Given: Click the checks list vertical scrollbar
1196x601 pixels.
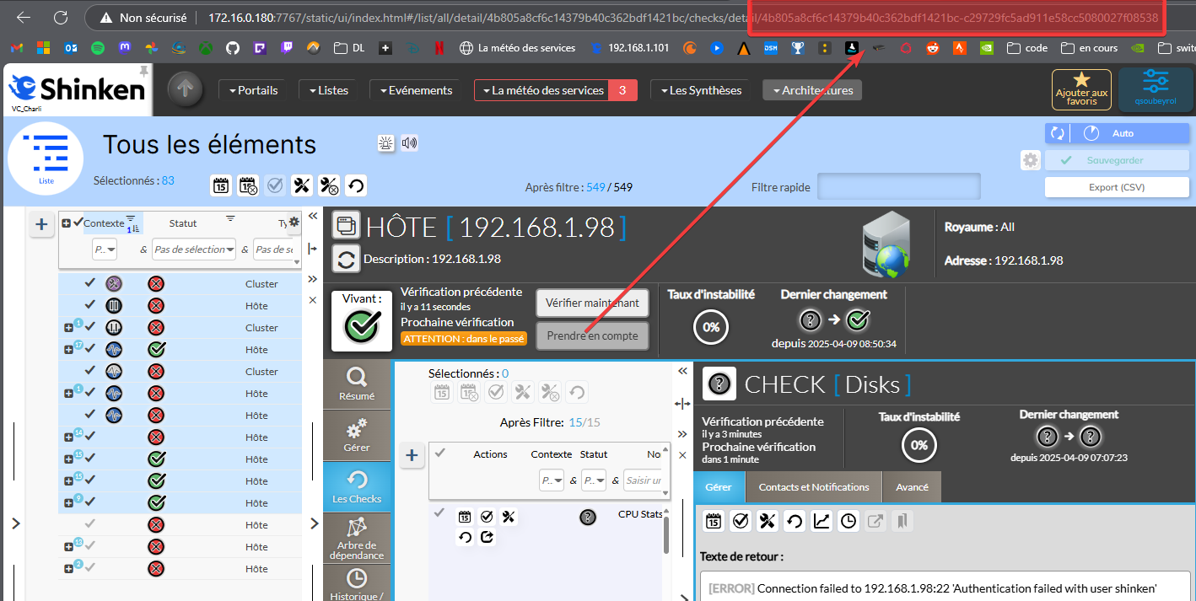Looking at the screenshot, I should (x=665, y=536).
